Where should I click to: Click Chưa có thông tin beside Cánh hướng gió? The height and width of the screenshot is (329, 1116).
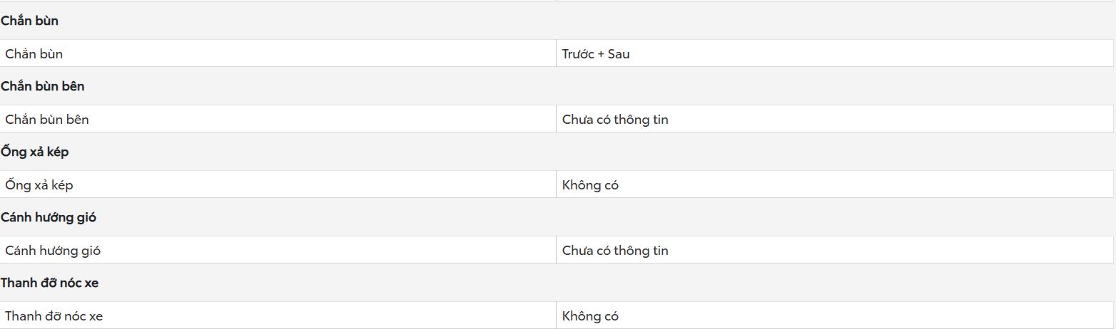click(x=615, y=251)
